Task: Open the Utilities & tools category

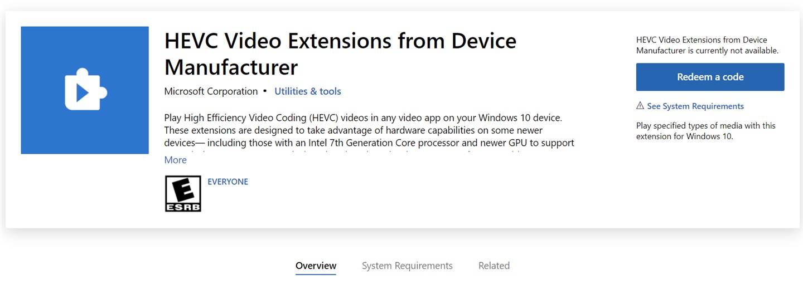Action: click(307, 91)
